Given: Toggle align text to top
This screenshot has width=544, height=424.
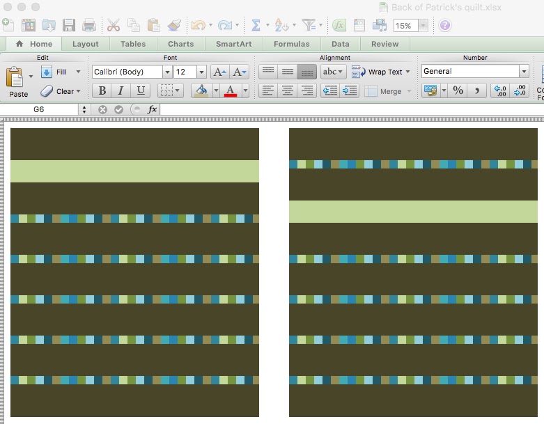Looking at the screenshot, I should pyautogui.click(x=268, y=72).
